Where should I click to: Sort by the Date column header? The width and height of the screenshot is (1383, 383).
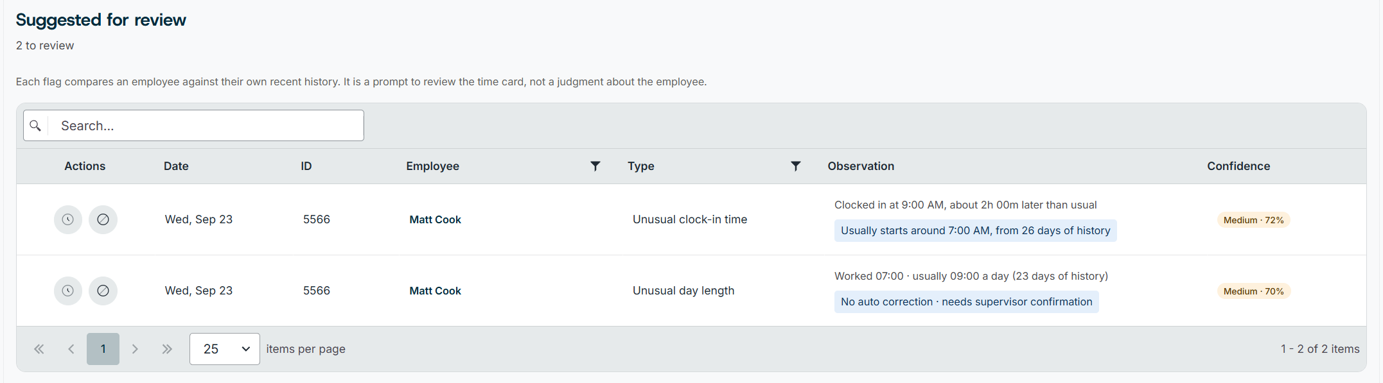[x=176, y=166]
